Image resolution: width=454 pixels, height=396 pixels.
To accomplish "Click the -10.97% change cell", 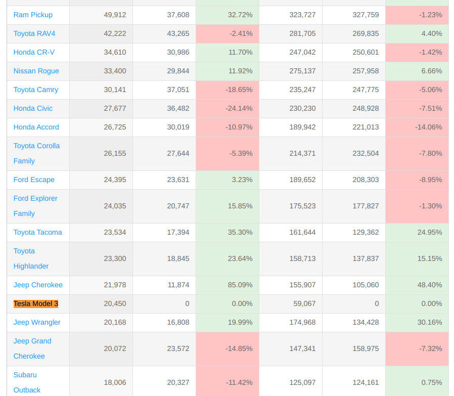I will (228, 127).
